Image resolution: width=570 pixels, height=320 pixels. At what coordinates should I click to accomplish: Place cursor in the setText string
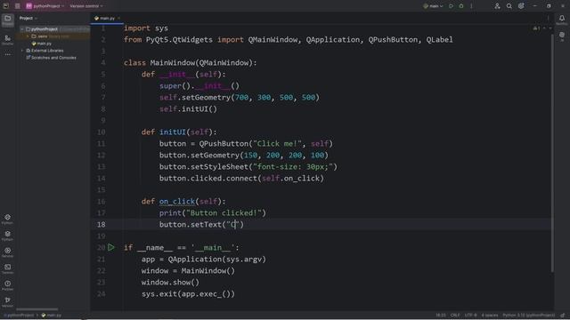pyautogui.click(x=233, y=225)
